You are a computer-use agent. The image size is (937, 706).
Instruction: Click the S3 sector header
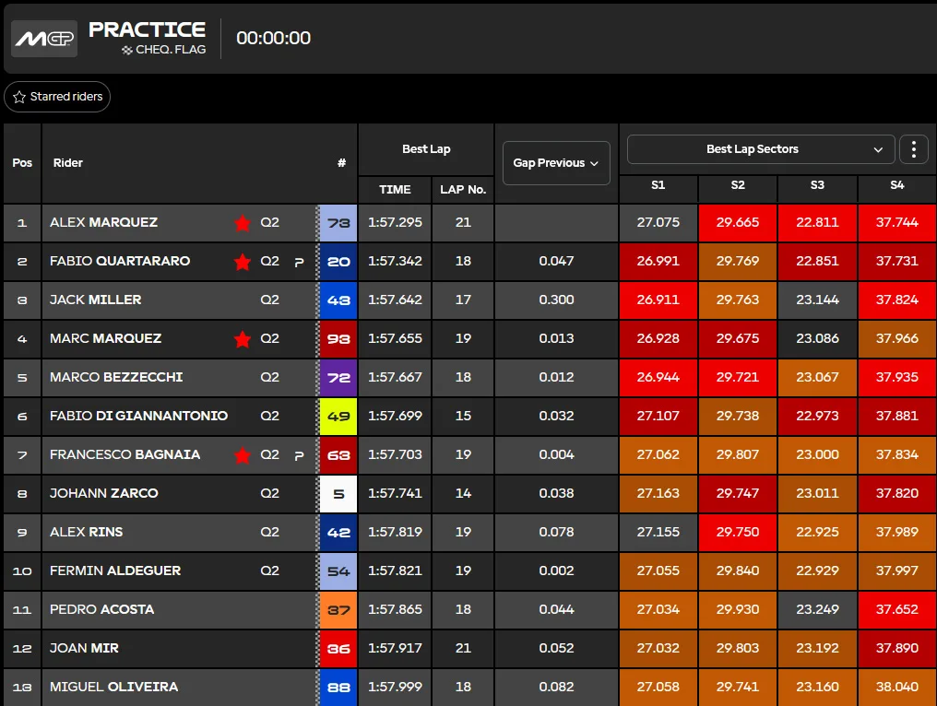pos(817,185)
